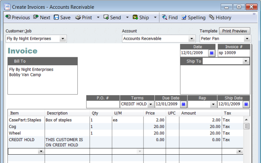
Task: Open the Template dropdown arrow
Action: pyautogui.click(x=247, y=39)
